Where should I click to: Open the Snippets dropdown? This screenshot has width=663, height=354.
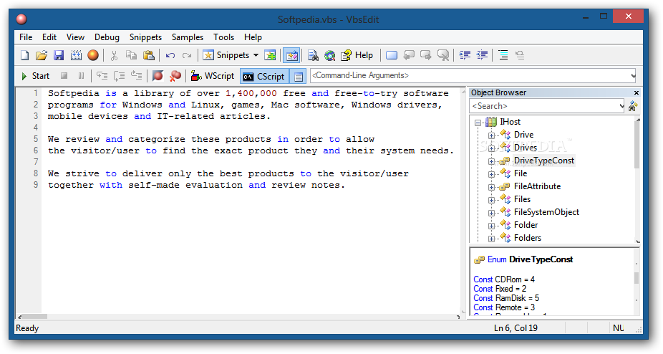pos(256,55)
